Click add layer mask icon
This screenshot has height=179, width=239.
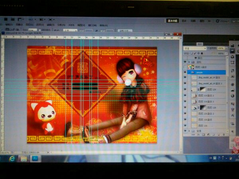204,135
